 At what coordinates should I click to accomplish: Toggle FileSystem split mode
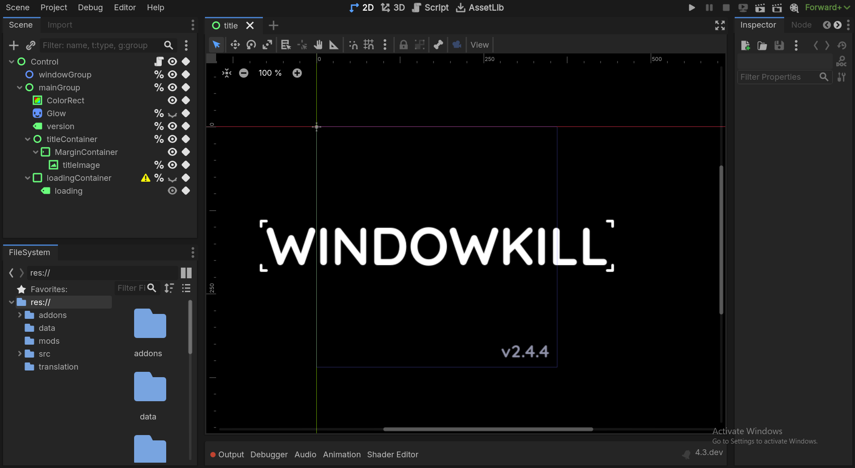coord(186,273)
